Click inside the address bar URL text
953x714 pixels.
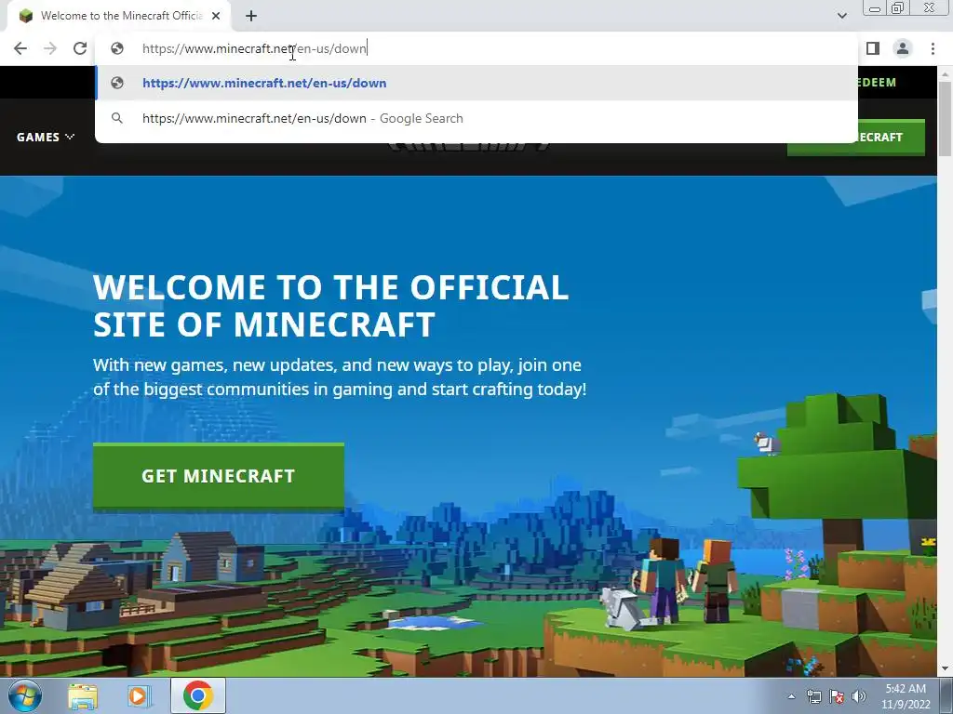pyautogui.click(x=255, y=48)
